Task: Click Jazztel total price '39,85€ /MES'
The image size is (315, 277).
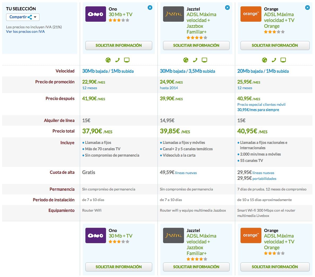Action: [x=175, y=131]
